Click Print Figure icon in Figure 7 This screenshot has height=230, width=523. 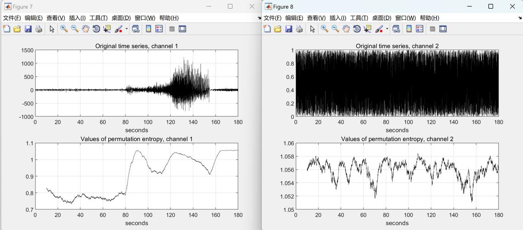pyautogui.click(x=39, y=29)
